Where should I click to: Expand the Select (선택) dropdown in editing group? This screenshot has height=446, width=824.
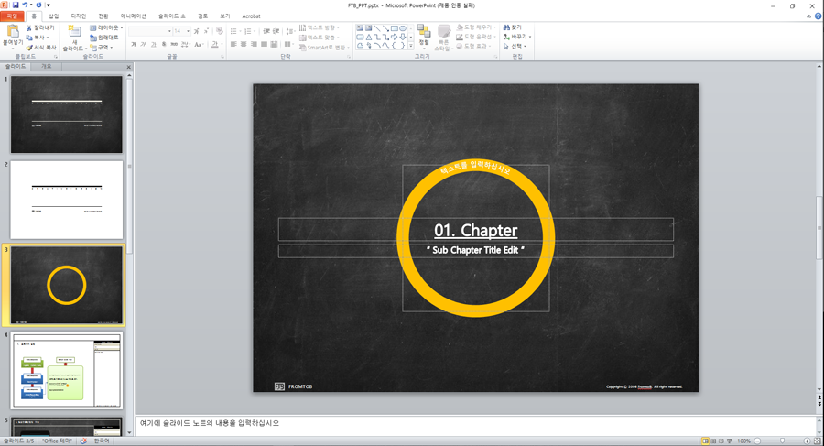coord(518,47)
